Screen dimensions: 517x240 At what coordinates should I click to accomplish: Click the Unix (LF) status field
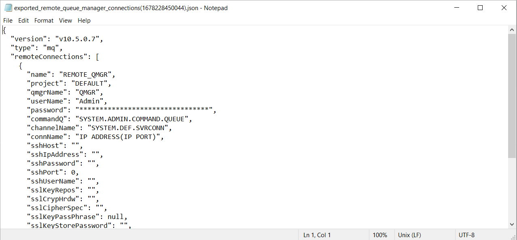coord(410,235)
